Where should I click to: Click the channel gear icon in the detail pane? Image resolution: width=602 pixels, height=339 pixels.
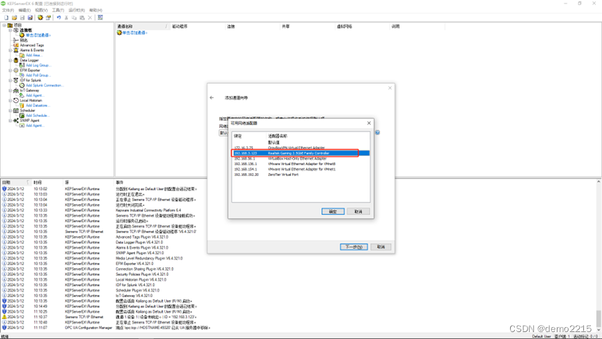pyautogui.click(x=119, y=33)
